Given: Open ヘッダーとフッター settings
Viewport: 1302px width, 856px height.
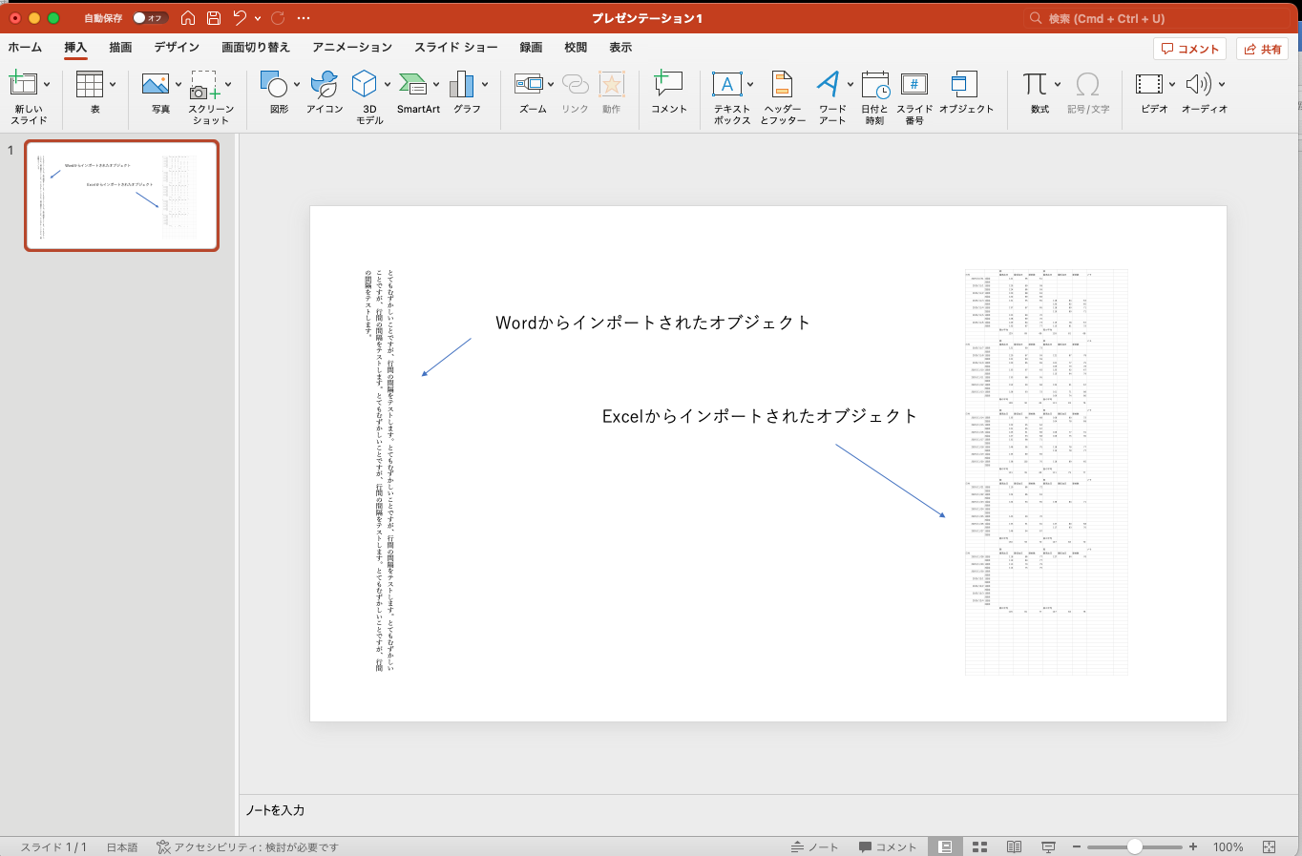Looking at the screenshot, I should tap(783, 85).
